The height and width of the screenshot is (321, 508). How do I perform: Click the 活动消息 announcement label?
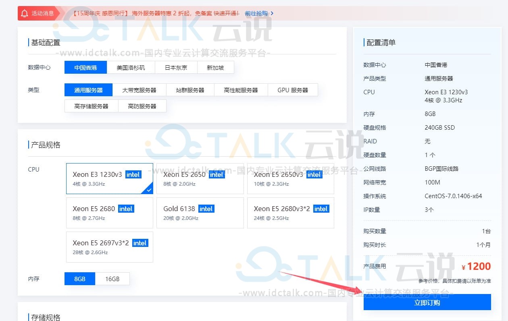[42, 13]
